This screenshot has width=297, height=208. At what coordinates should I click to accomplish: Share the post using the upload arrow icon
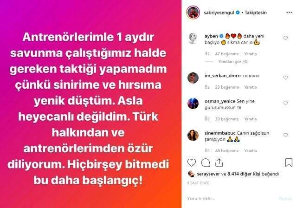tap(219, 162)
